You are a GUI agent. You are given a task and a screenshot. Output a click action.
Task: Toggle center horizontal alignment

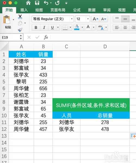tap(125, 27)
